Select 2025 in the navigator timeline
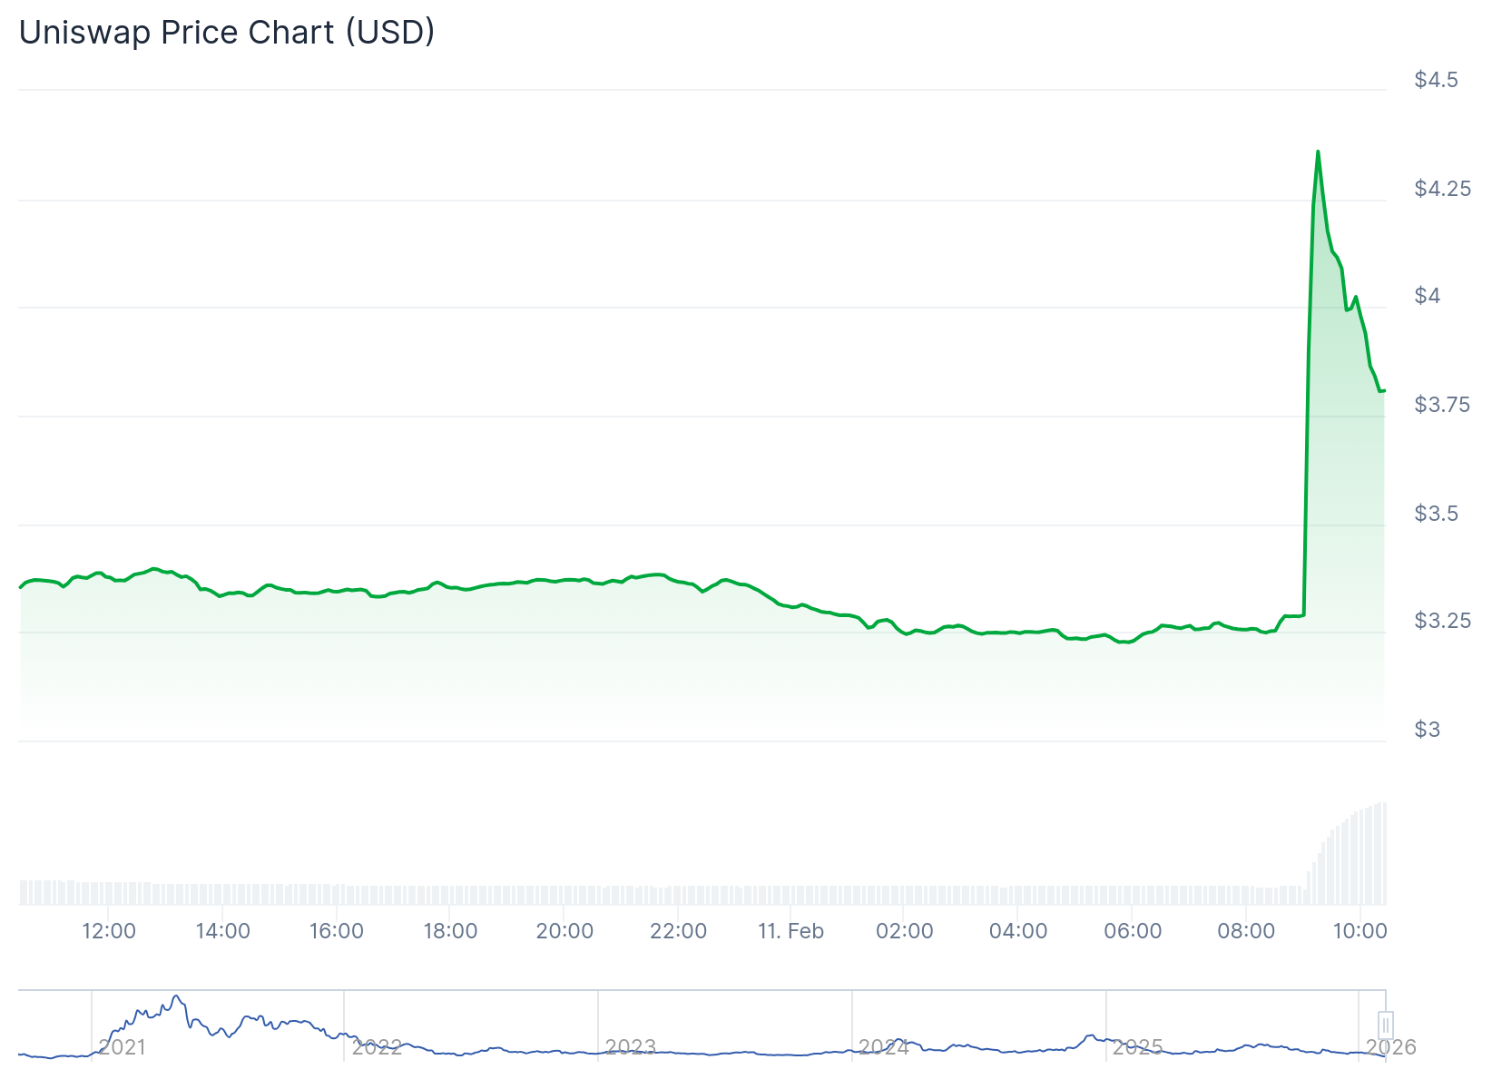 pyautogui.click(x=1138, y=1047)
